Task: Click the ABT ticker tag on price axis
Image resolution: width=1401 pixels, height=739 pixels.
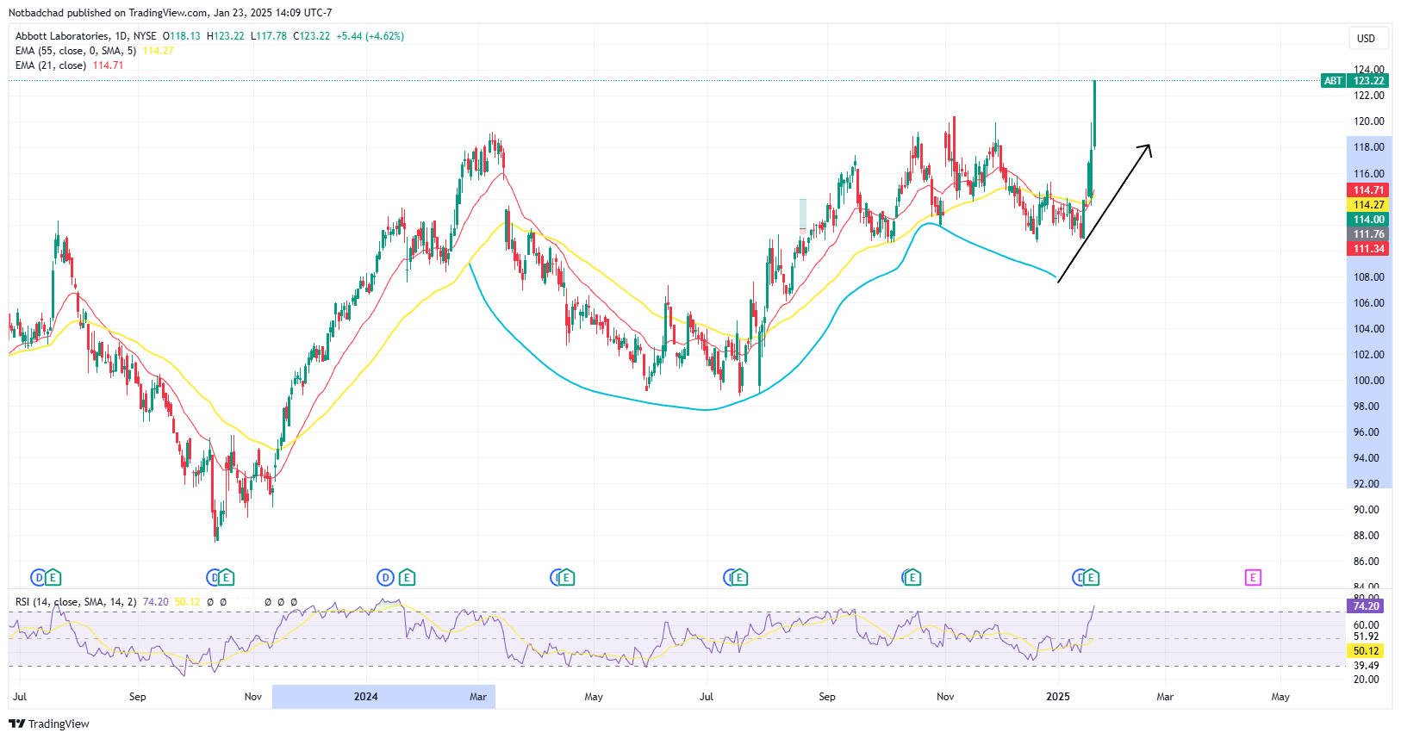Action: [1333, 81]
